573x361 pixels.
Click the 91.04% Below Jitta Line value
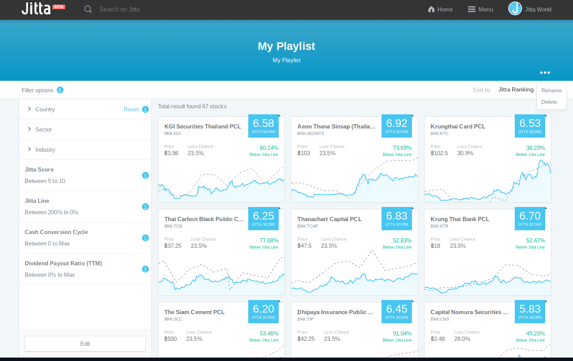[402, 334]
